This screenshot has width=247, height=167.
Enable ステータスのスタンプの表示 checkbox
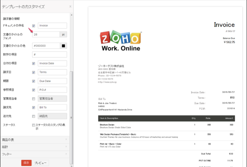click(34, 125)
